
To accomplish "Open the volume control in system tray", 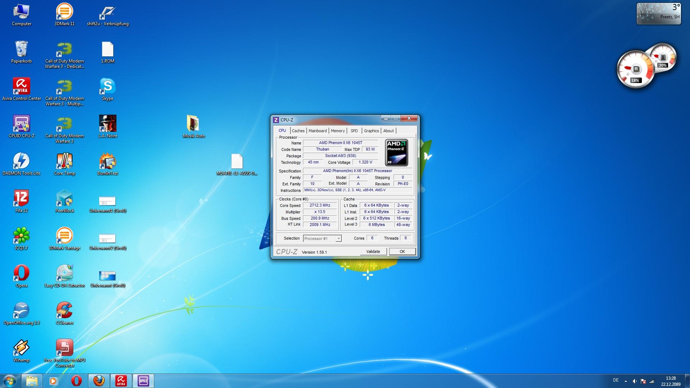I will pos(635,381).
